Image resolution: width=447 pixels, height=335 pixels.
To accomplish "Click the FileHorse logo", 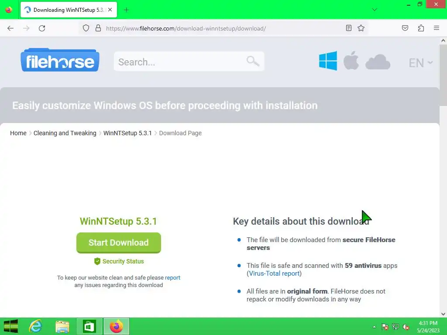I will [x=60, y=60].
